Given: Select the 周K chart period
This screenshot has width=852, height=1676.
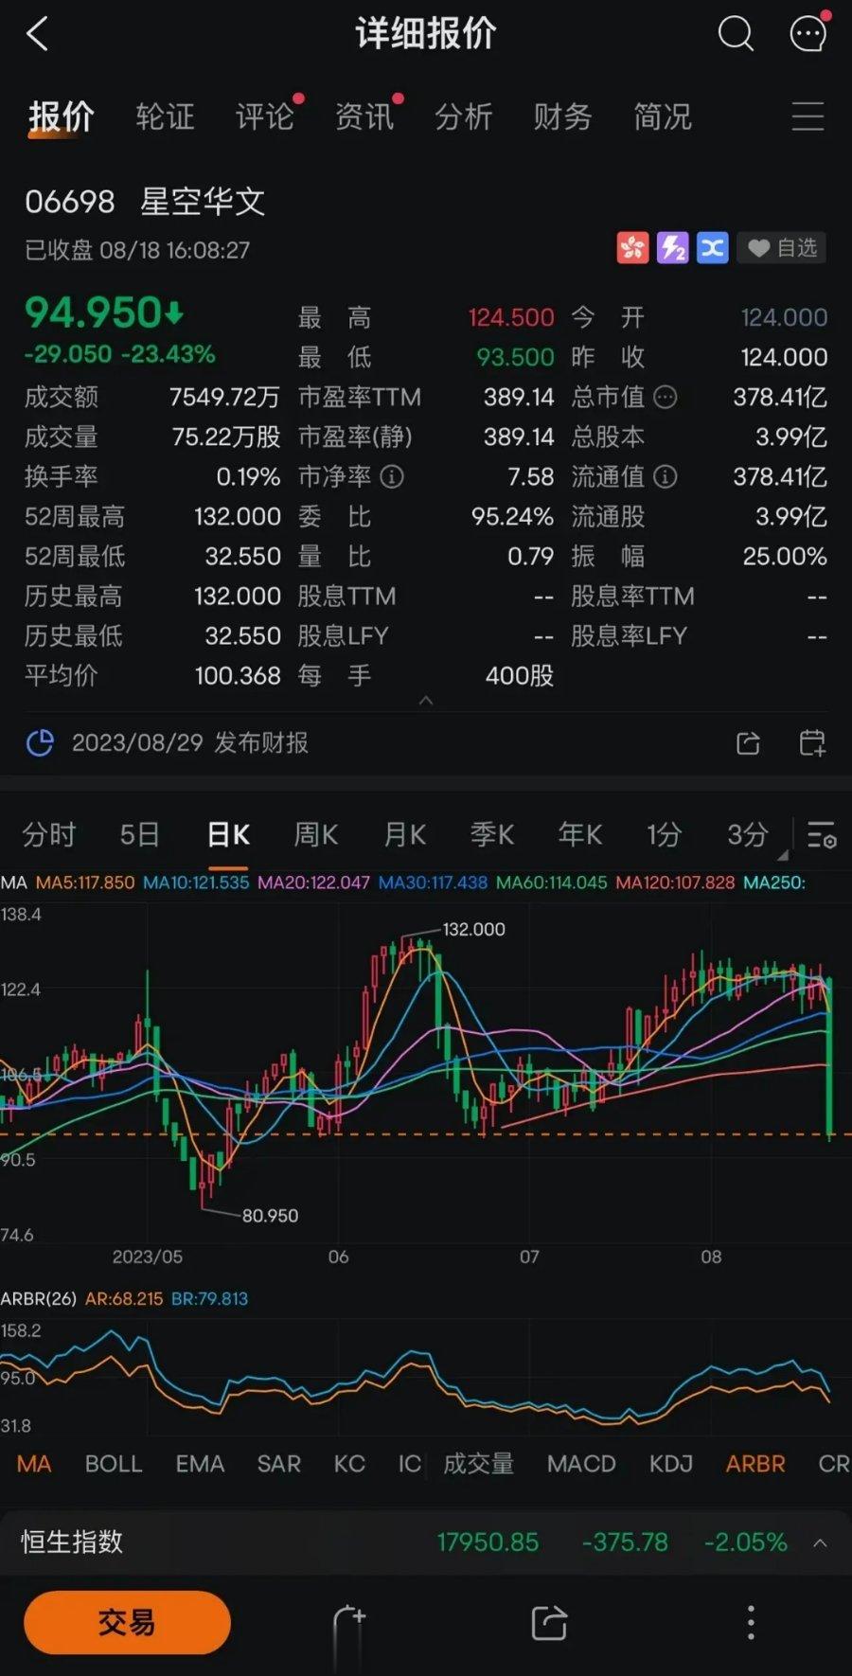Looking at the screenshot, I should [x=316, y=834].
